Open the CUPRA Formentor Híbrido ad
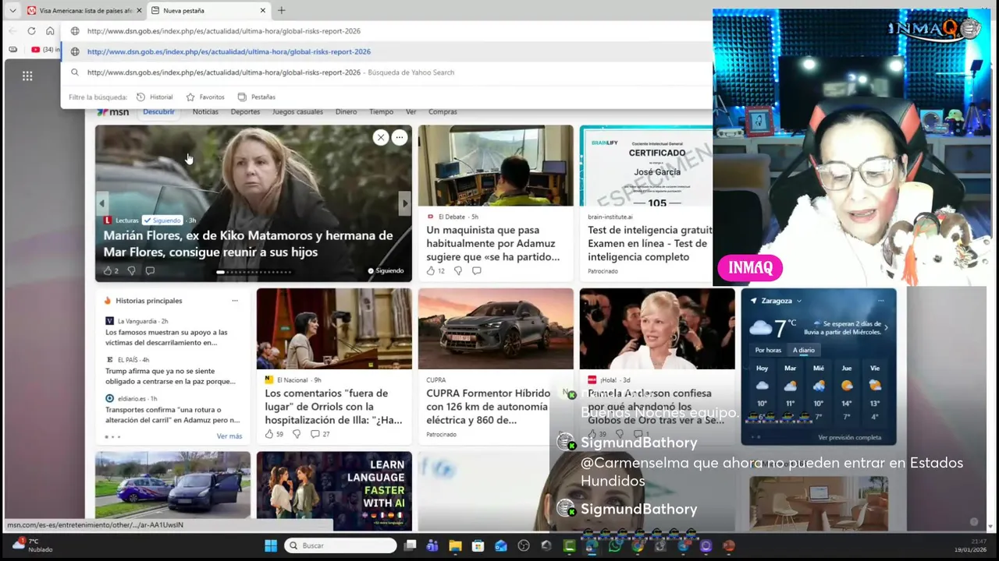The width and height of the screenshot is (999, 561). tap(488, 407)
